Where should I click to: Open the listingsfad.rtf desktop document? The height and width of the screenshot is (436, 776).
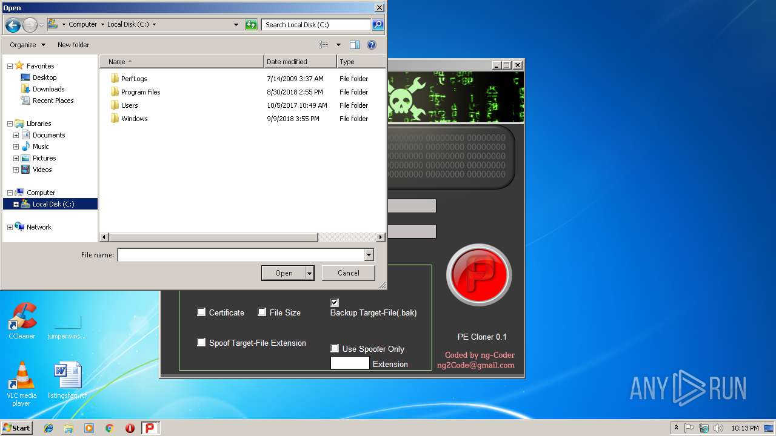67,380
